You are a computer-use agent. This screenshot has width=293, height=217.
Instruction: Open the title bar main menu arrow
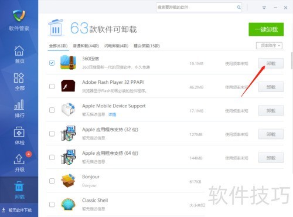[264, 8]
